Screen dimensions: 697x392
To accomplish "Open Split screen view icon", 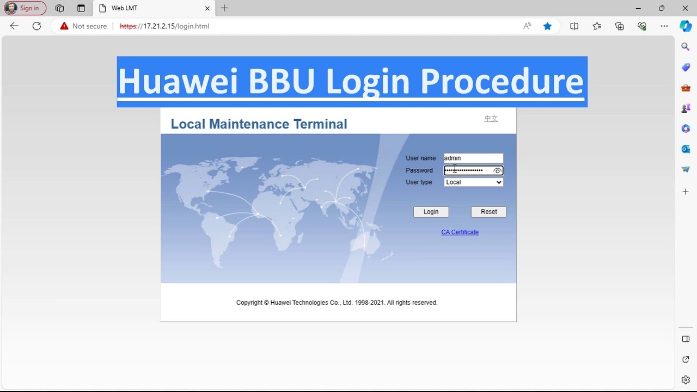I will click(574, 26).
